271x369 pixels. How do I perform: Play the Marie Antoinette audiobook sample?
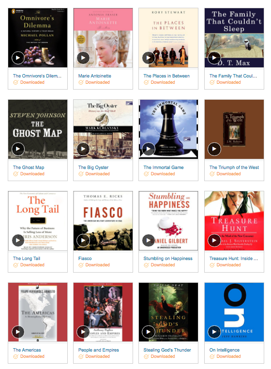[x=83, y=58]
